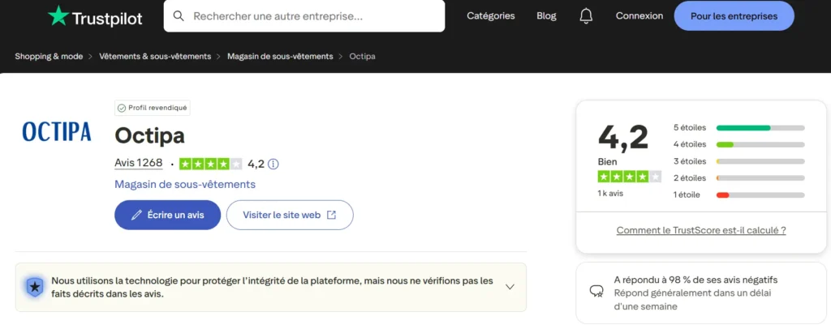The width and height of the screenshot is (831, 329).
Task: Open the Catégories menu
Action: click(491, 16)
